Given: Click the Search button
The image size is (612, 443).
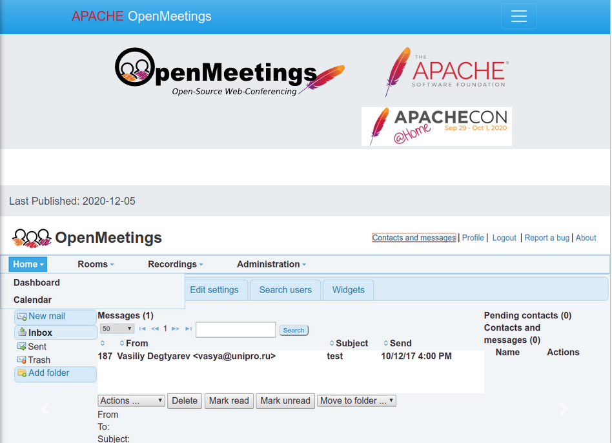Looking at the screenshot, I should [x=294, y=330].
